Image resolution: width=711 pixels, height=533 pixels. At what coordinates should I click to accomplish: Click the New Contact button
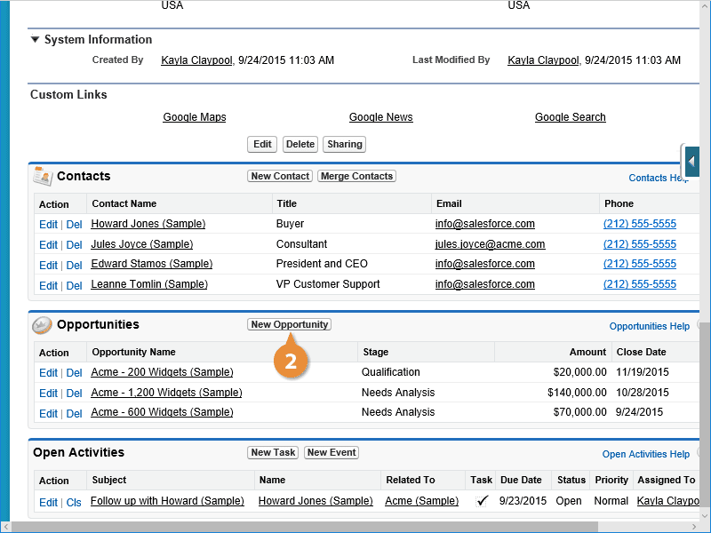point(280,176)
